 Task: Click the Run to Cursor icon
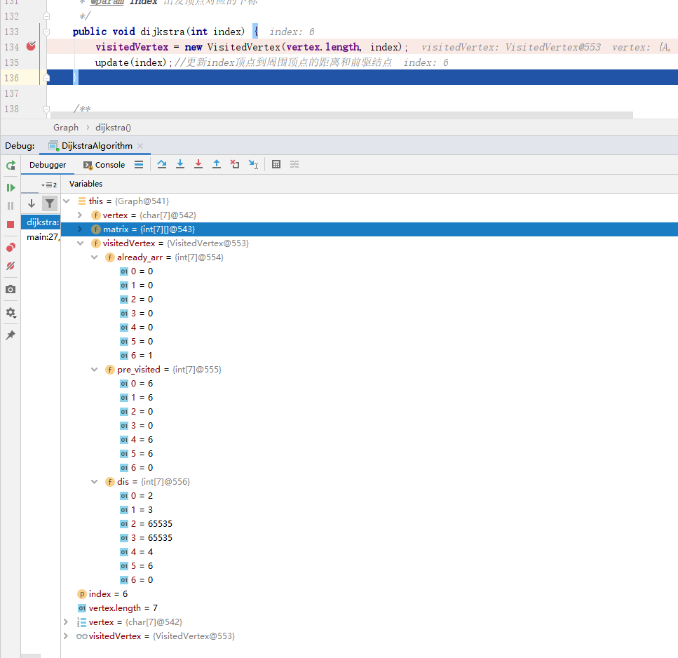tap(253, 164)
